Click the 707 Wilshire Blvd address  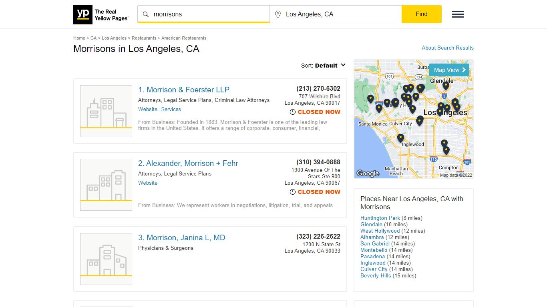tap(320, 97)
